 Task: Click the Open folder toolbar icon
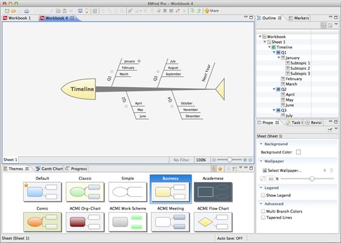click(x=13, y=11)
